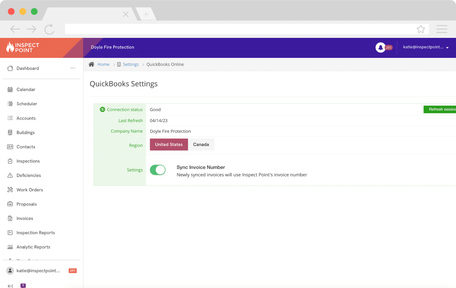Open notifications bell icon
The image size is (456, 288).
(x=380, y=47)
